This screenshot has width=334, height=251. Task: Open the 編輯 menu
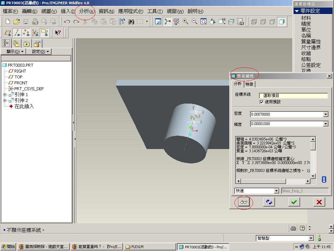30,11
